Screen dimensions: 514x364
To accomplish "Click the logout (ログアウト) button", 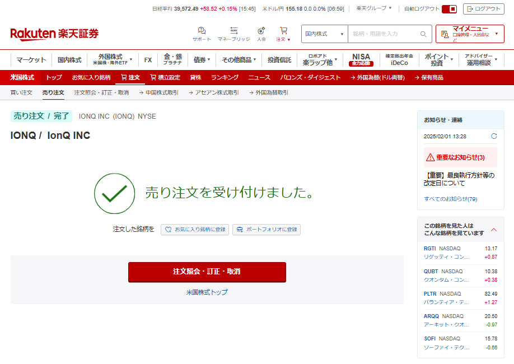I will click(483, 9).
